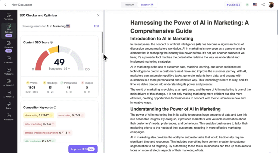This screenshot has width=278, height=153.
Task: Click the up-arrow icon beside Words
Action: pyautogui.click(x=28, y=83)
